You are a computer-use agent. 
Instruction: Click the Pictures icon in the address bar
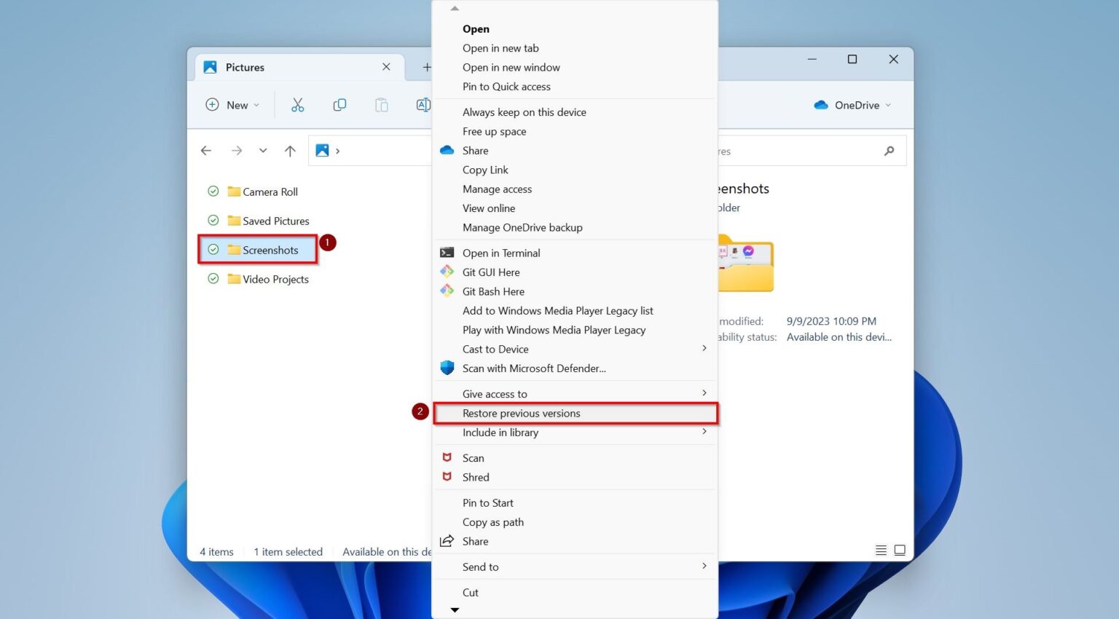(321, 151)
